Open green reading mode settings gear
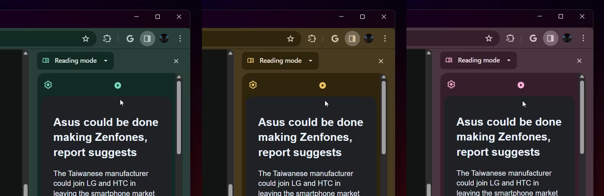Viewport: 604px width, 196px height. pos(48,85)
